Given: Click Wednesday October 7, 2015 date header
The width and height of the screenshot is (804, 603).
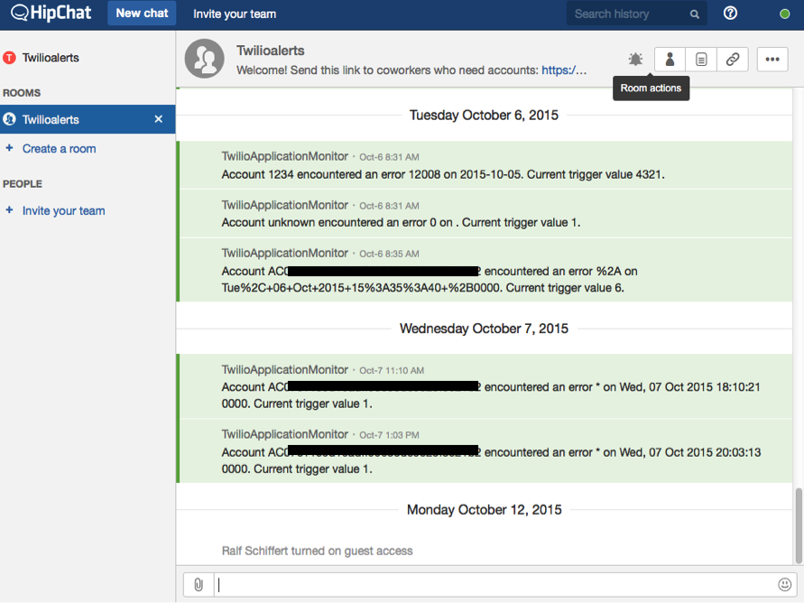Looking at the screenshot, I should (x=484, y=329).
